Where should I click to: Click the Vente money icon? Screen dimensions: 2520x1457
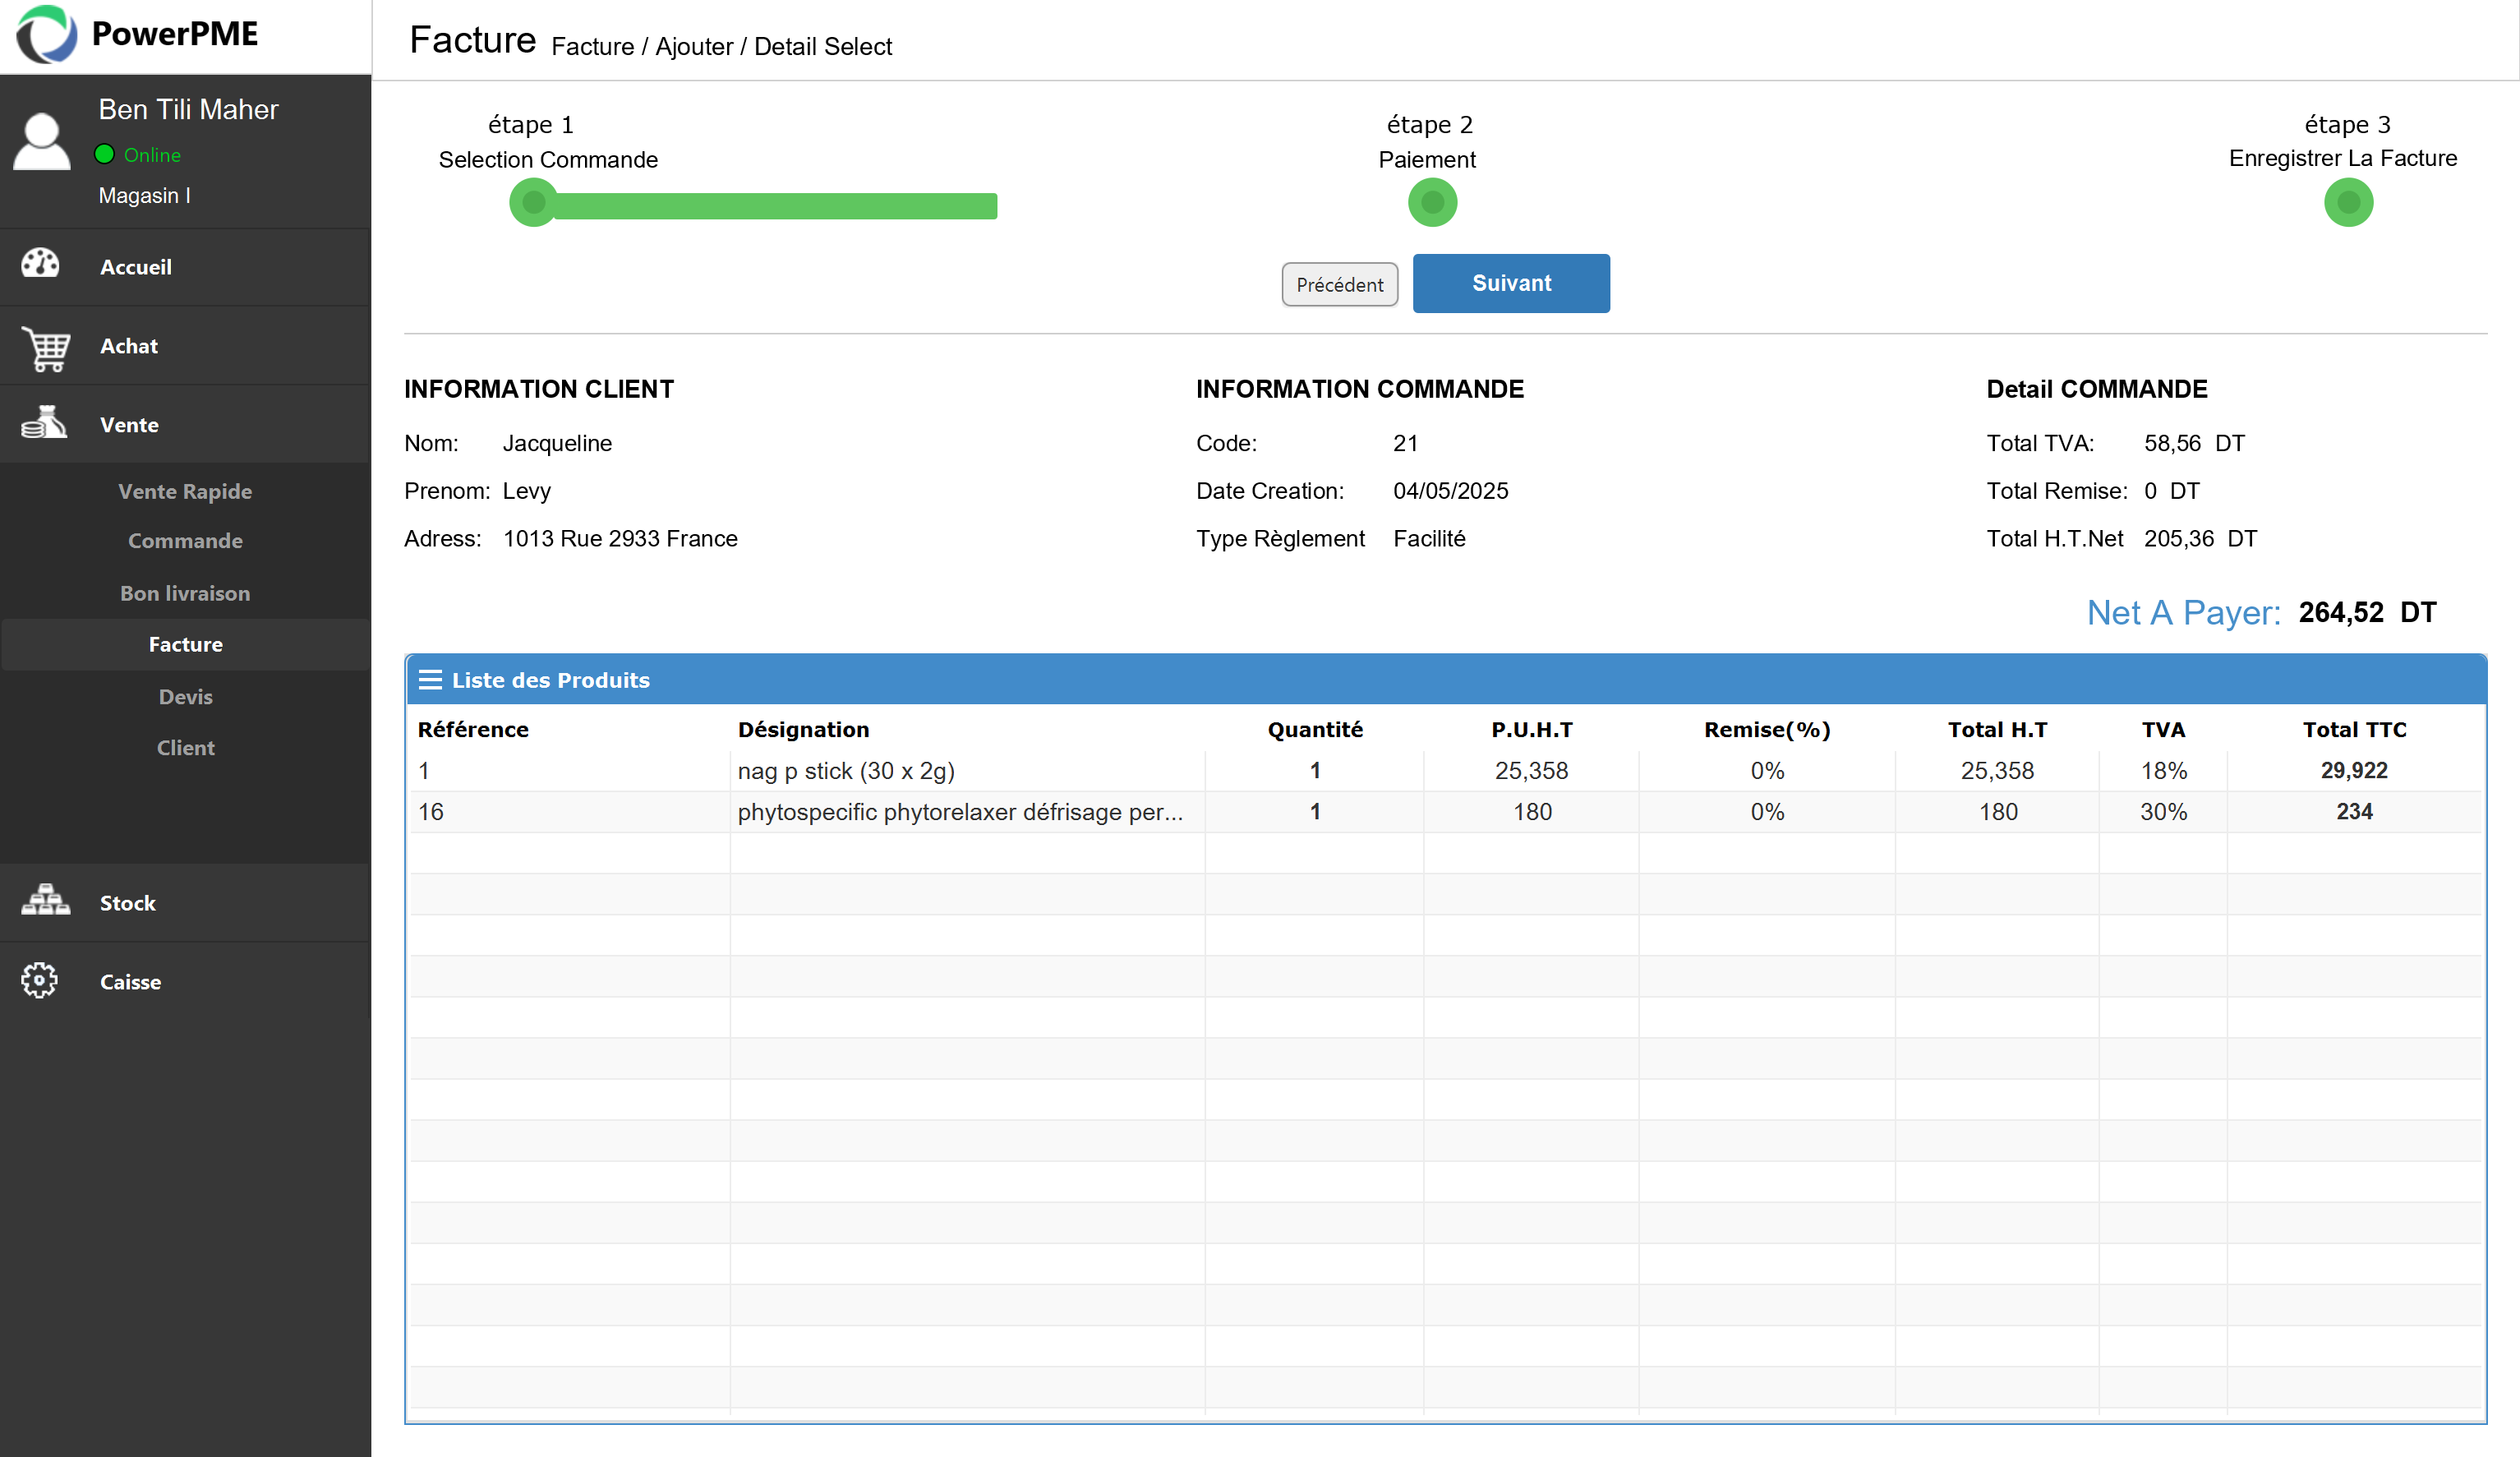pos(44,424)
